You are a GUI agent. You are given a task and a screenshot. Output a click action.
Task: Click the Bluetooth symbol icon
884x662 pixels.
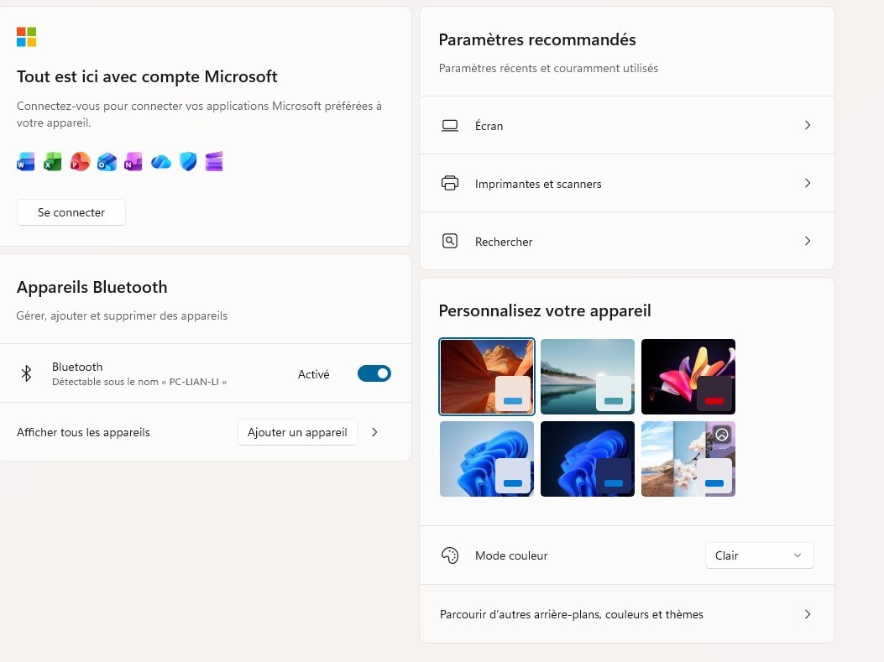click(x=26, y=374)
